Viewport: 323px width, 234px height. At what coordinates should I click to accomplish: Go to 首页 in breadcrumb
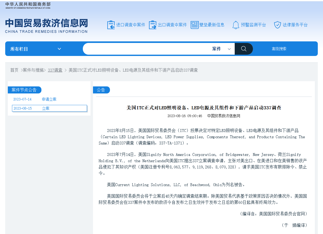pos(14,70)
